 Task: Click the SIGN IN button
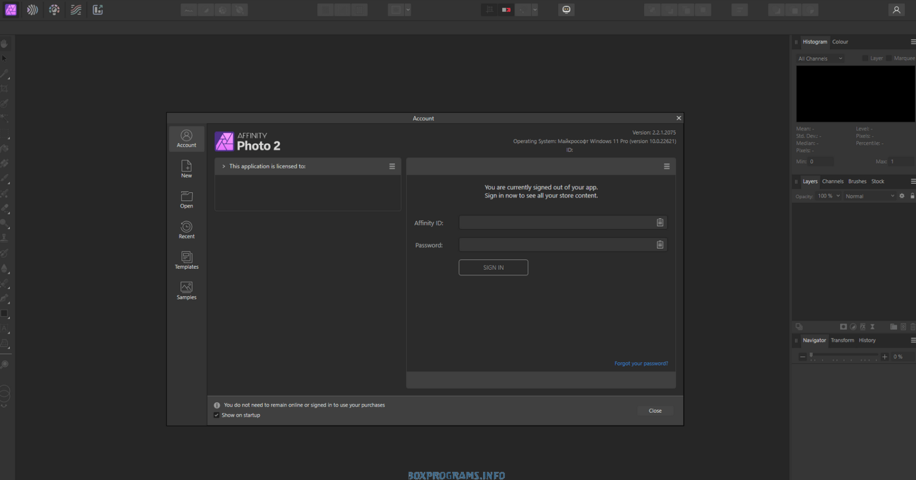493,267
